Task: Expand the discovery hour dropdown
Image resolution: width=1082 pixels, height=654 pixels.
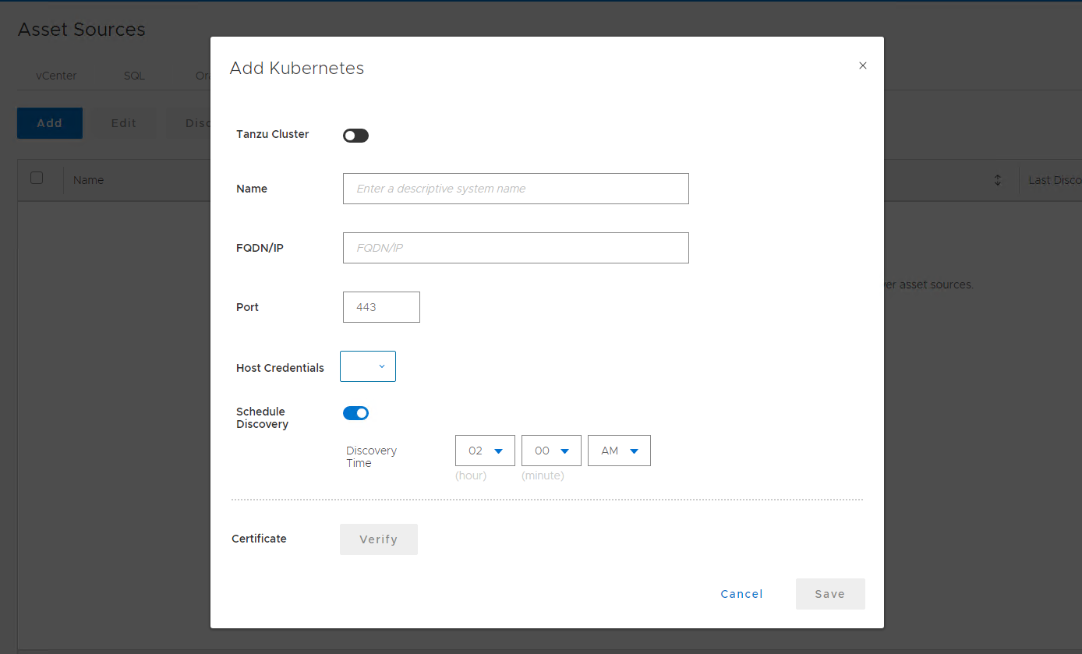Action: coord(485,451)
